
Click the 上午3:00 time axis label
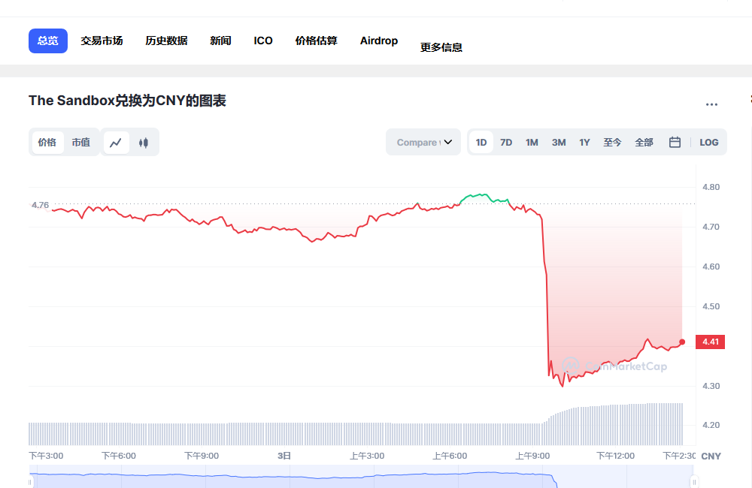[x=367, y=456]
